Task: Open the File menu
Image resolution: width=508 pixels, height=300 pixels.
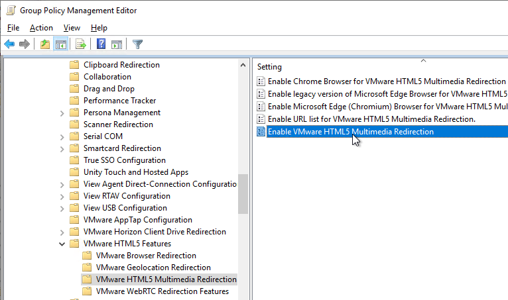Action: pyautogui.click(x=13, y=28)
